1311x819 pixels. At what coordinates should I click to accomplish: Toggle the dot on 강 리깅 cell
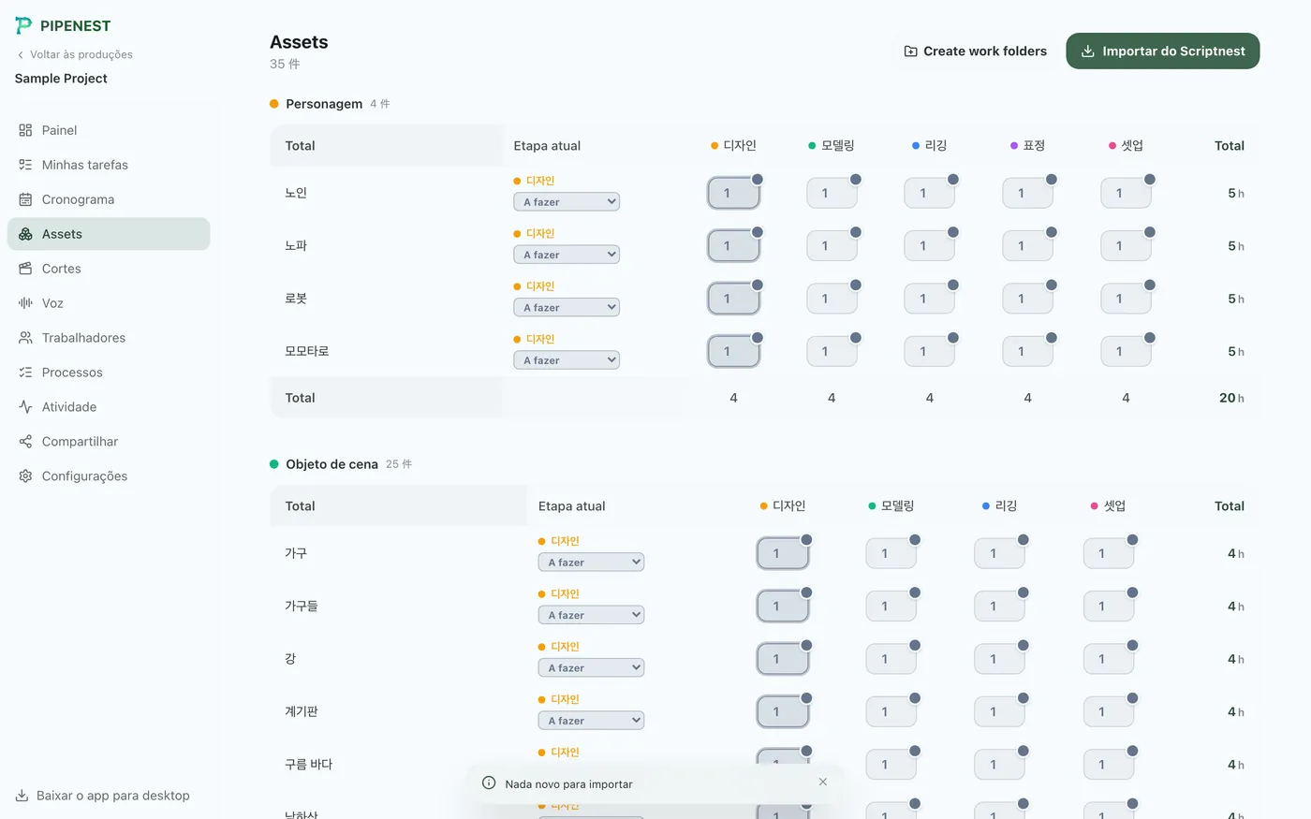pos(1024,645)
